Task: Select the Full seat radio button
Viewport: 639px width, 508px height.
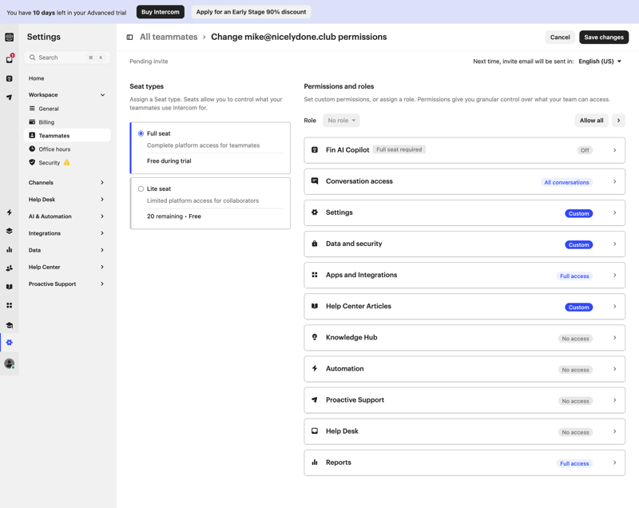Action: (141, 133)
